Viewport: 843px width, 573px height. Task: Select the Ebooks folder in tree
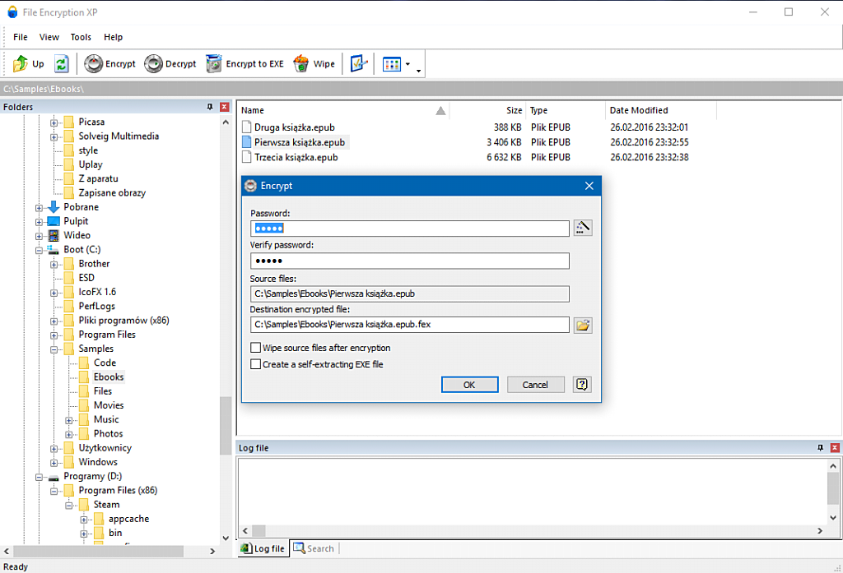coord(109,377)
